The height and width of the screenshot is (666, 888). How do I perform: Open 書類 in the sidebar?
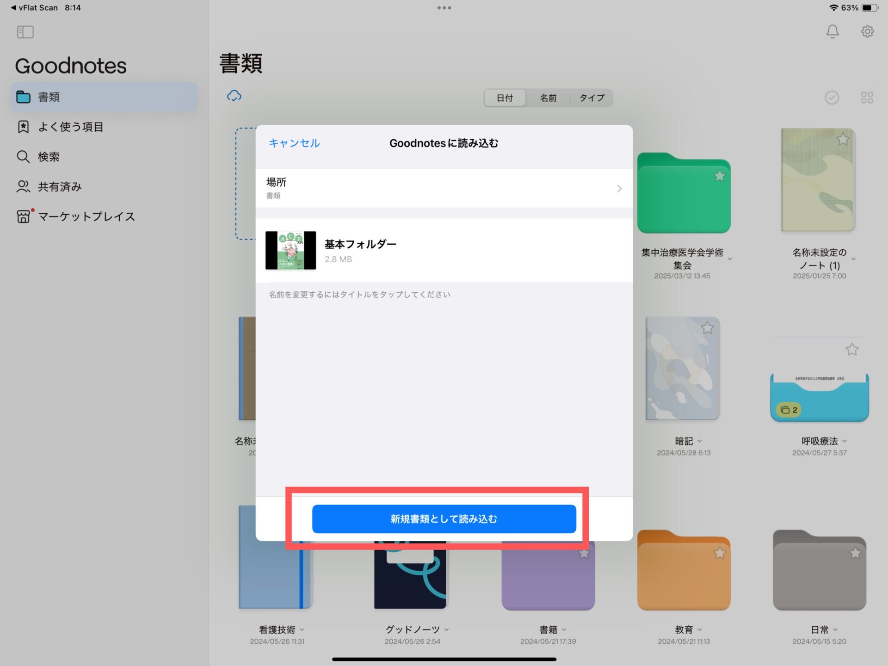coord(104,97)
